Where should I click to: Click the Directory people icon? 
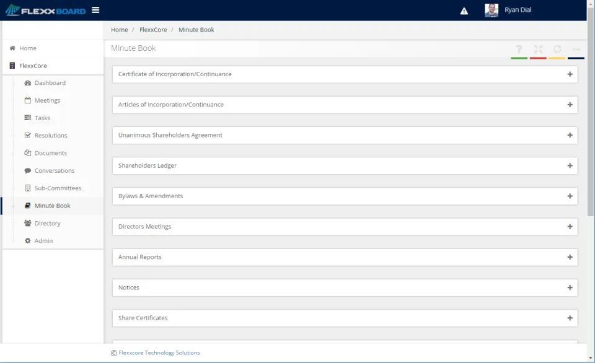pos(28,223)
